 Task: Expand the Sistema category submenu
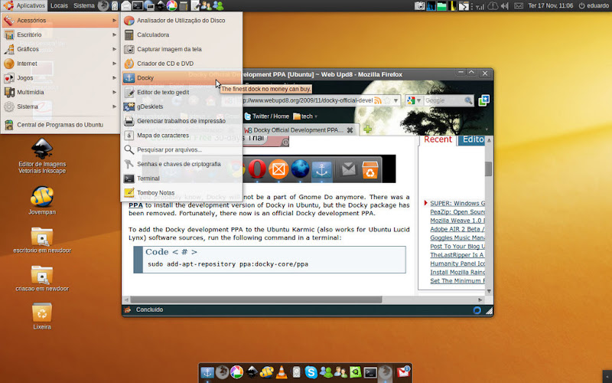[60, 106]
